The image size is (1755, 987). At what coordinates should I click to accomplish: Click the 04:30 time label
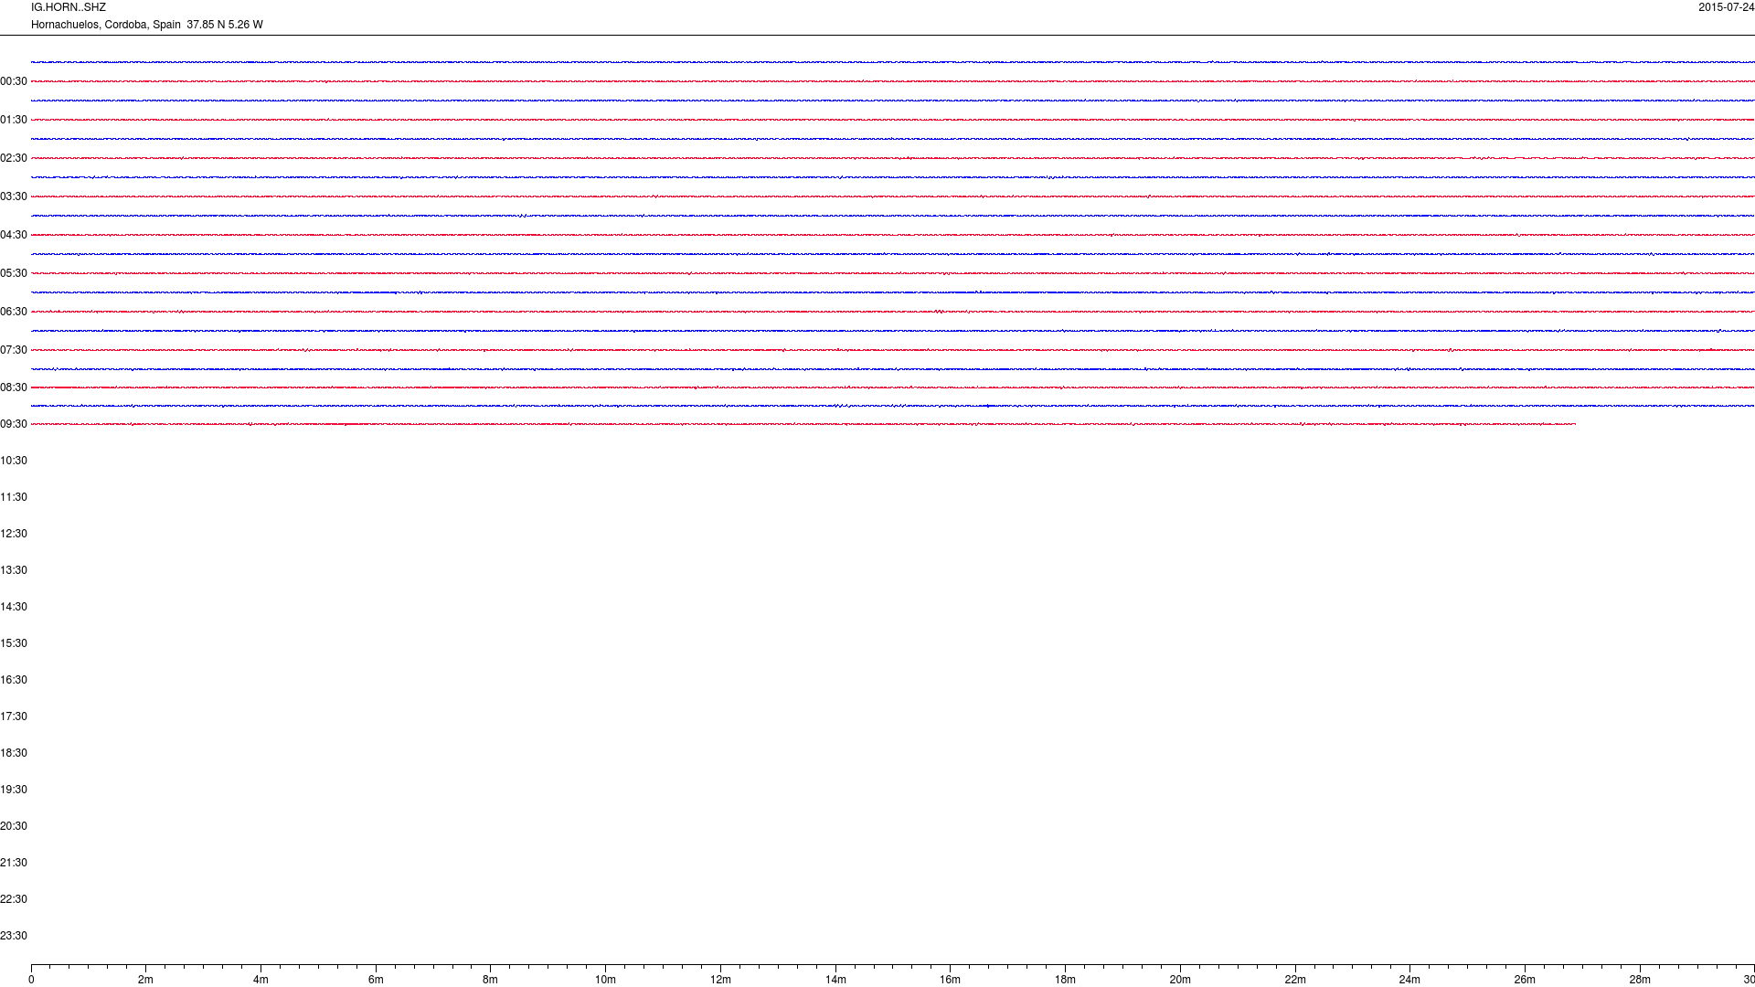tap(14, 235)
